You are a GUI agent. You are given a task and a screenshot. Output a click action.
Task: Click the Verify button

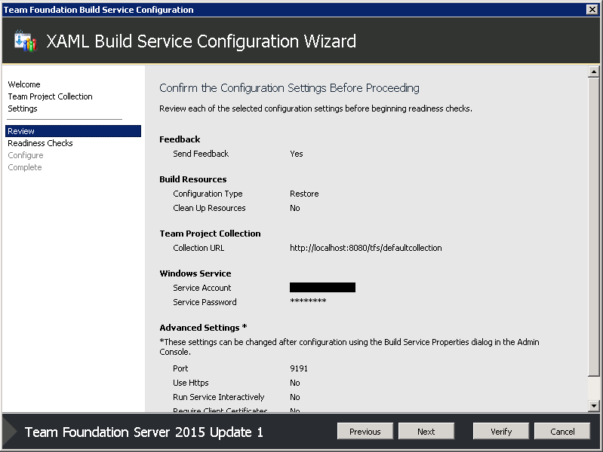[500, 431]
